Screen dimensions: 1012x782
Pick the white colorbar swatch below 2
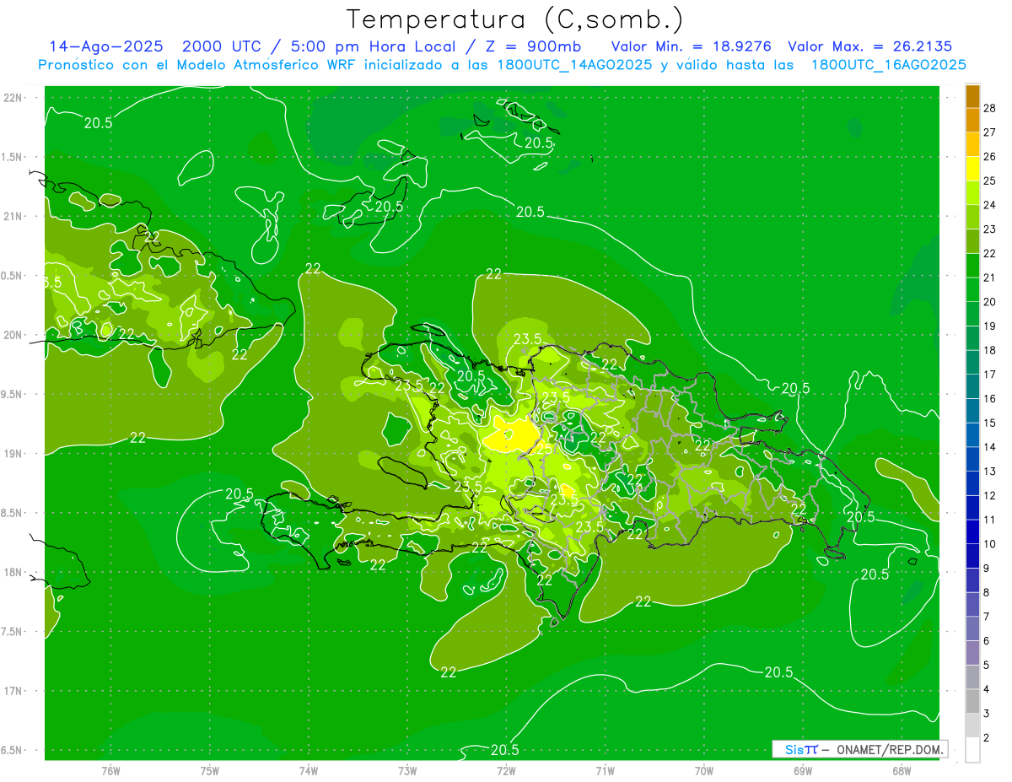coord(972,749)
